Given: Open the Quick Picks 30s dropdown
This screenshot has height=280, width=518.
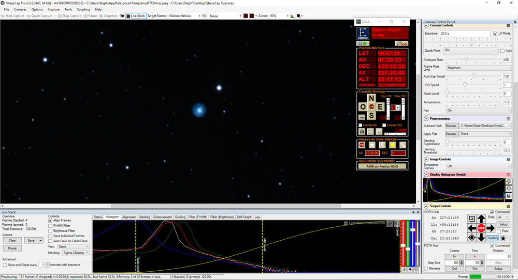Looking at the screenshot, I should (471, 51).
